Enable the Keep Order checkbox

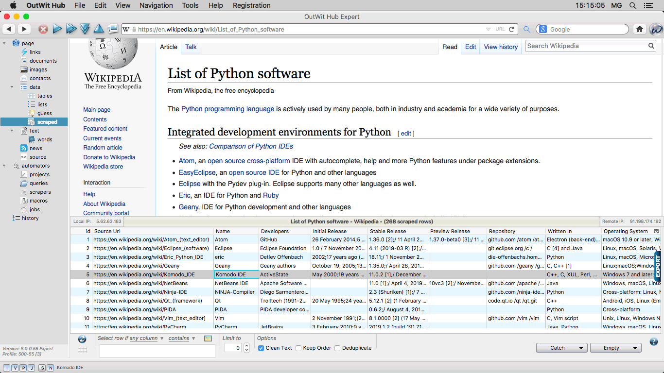[299, 348]
